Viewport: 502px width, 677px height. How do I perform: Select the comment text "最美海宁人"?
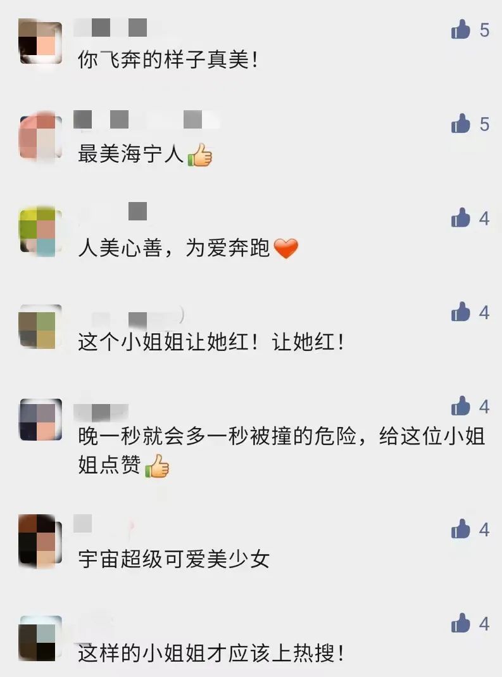tap(131, 154)
